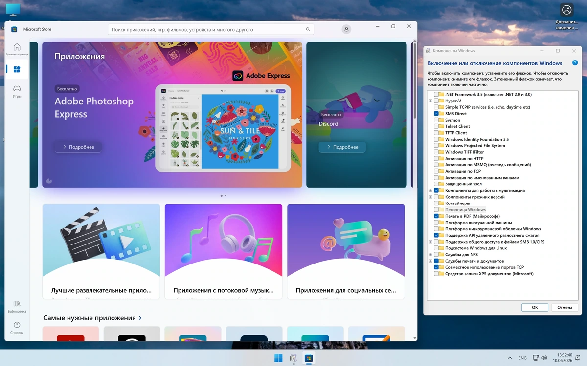Select Активация по именованным каналам label
This screenshot has width=587, height=366.
coord(482,178)
